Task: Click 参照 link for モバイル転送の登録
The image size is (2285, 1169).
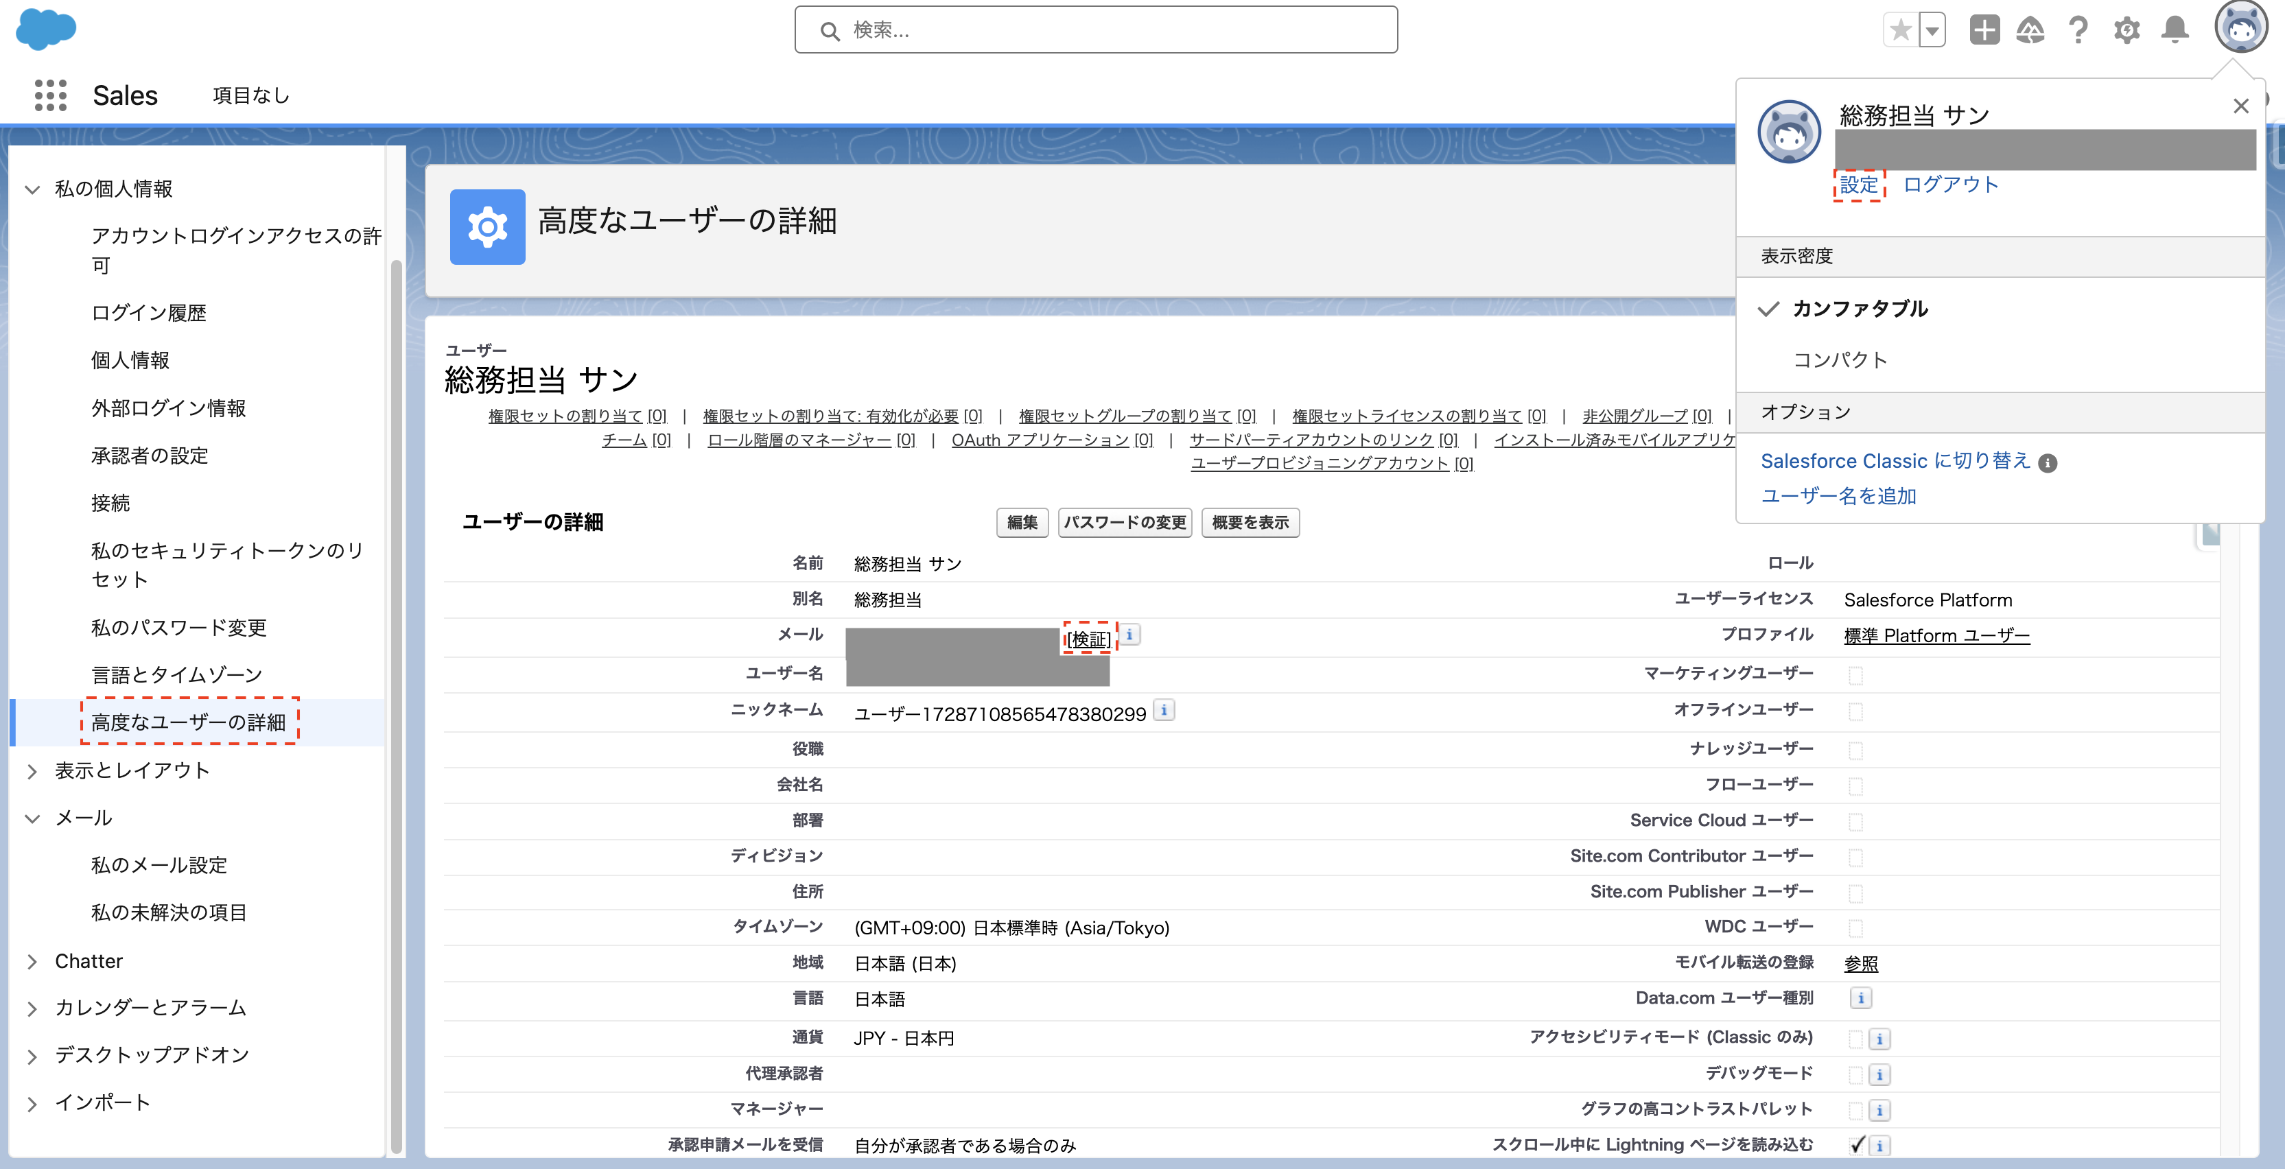Action: (1861, 963)
